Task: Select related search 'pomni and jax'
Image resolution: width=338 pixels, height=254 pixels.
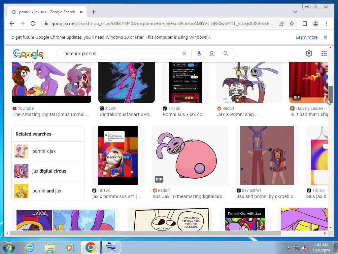Action: pos(48,191)
